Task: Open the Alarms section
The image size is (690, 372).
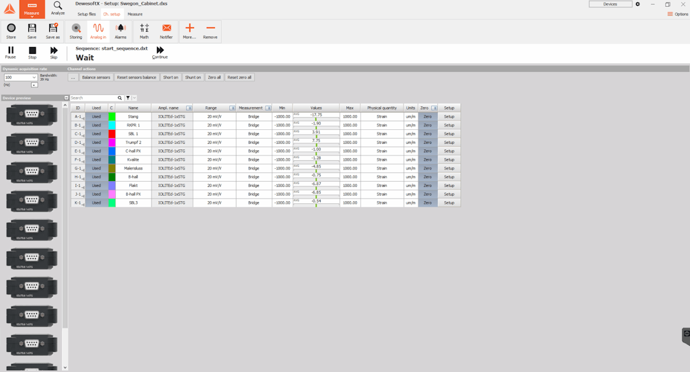Action: tap(121, 31)
